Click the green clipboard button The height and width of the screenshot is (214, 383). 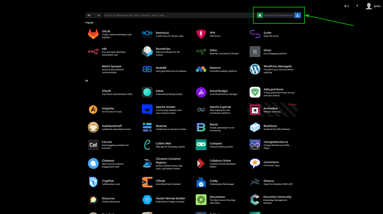260,15
